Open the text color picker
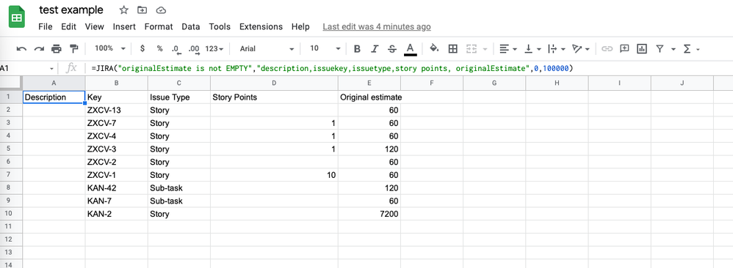This screenshot has height=268, width=733. (x=410, y=48)
